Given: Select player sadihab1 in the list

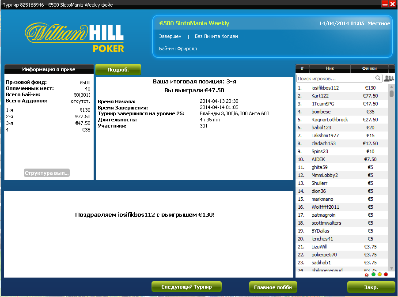Looking at the screenshot, I should (x=342, y=263).
